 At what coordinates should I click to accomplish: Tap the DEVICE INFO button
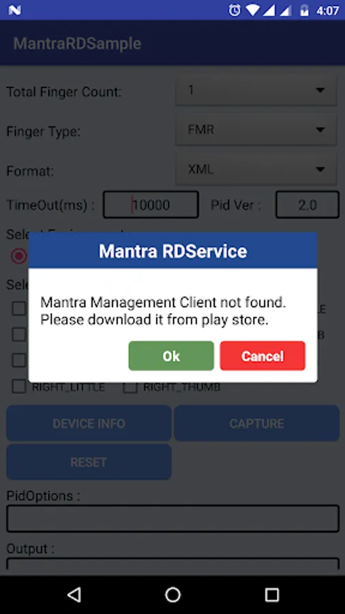tap(89, 423)
